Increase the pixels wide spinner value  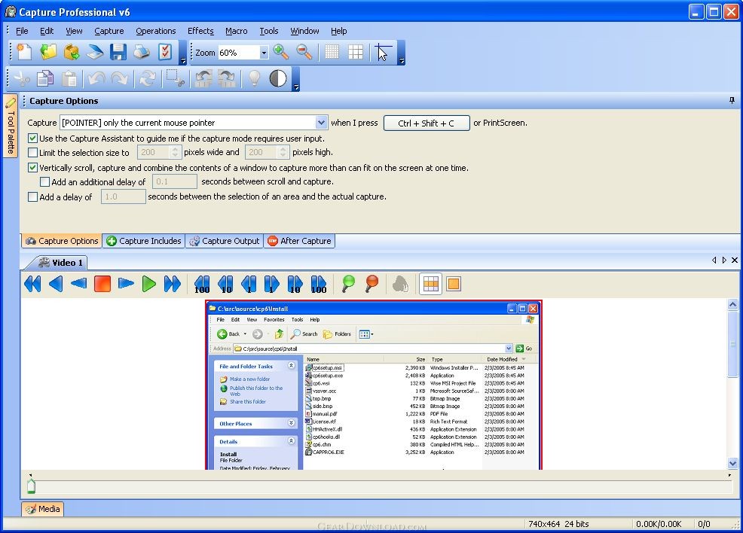(x=176, y=149)
